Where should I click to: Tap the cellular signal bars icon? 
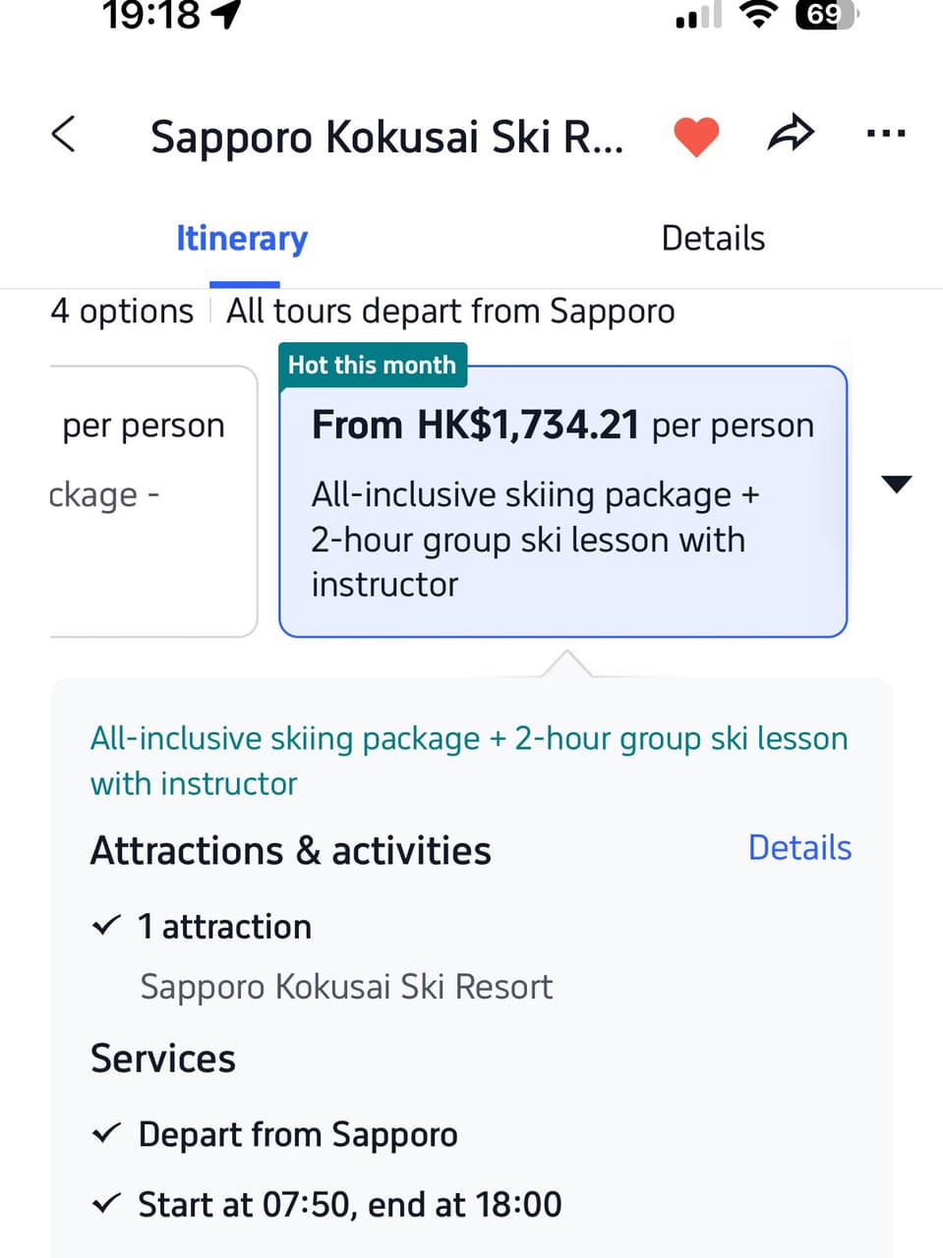698,16
